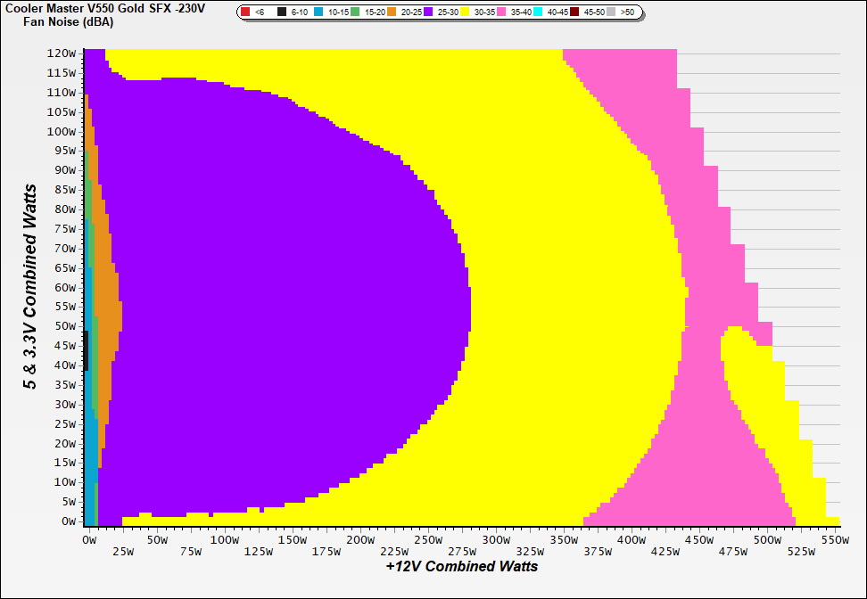Select the green 15-20 legend swatch
The image size is (867, 599).
point(355,12)
